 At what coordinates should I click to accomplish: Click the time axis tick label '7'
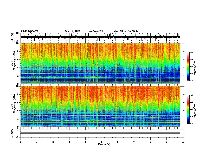(x=134, y=142)
